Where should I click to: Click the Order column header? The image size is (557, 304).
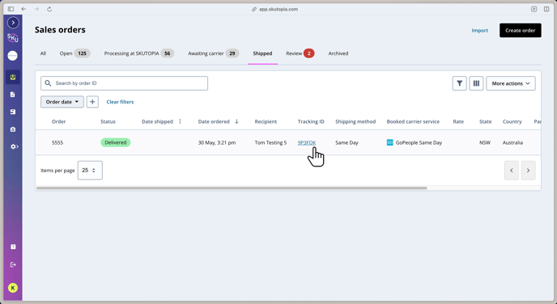58,121
